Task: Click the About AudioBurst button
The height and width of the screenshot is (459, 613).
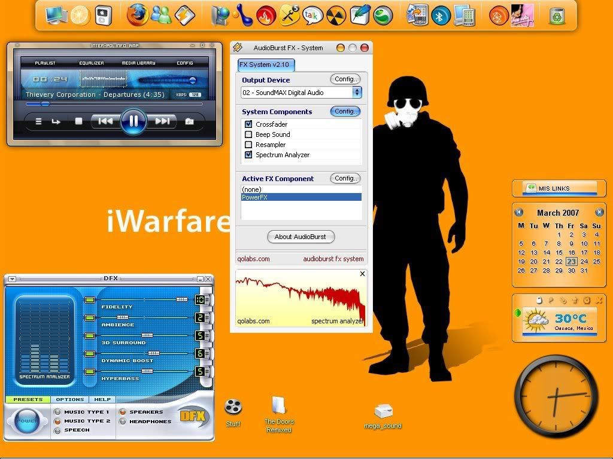Action: click(x=301, y=237)
